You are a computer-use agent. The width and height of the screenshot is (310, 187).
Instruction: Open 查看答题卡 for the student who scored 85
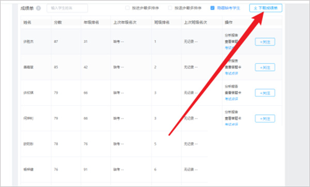[x=233, y=67]
